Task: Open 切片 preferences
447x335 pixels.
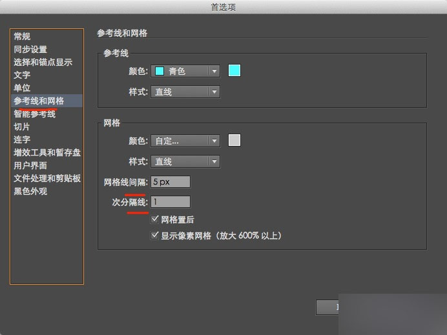Action: (x=22, y=127)
